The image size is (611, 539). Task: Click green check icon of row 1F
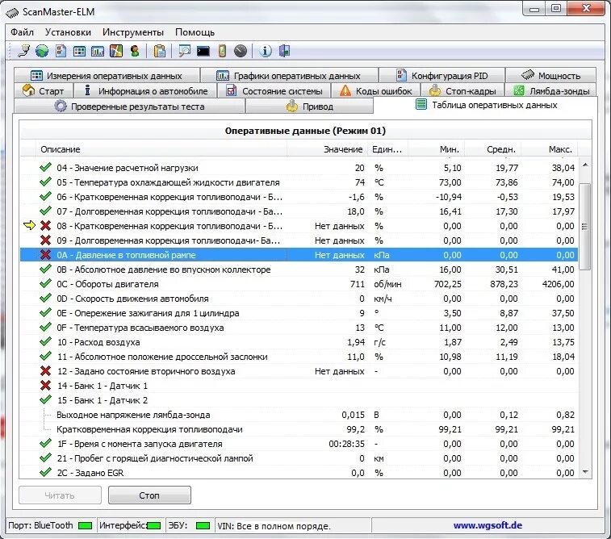click(x=45, y=443)
